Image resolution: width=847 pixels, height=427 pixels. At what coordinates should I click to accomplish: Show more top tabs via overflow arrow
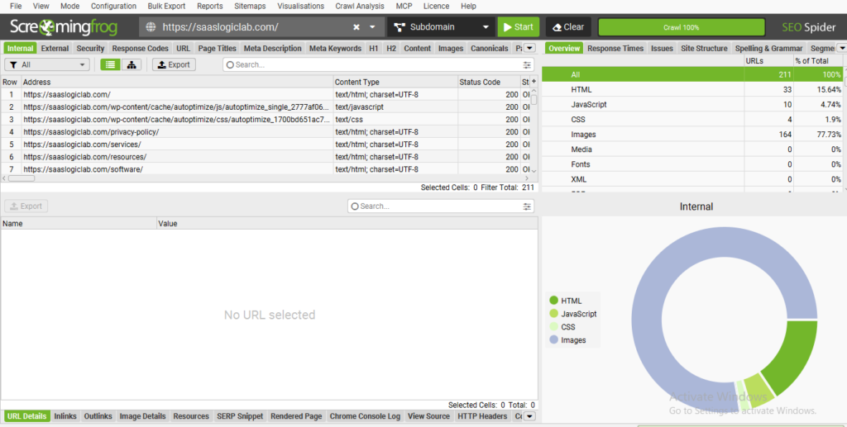click(x=529, y=48)
